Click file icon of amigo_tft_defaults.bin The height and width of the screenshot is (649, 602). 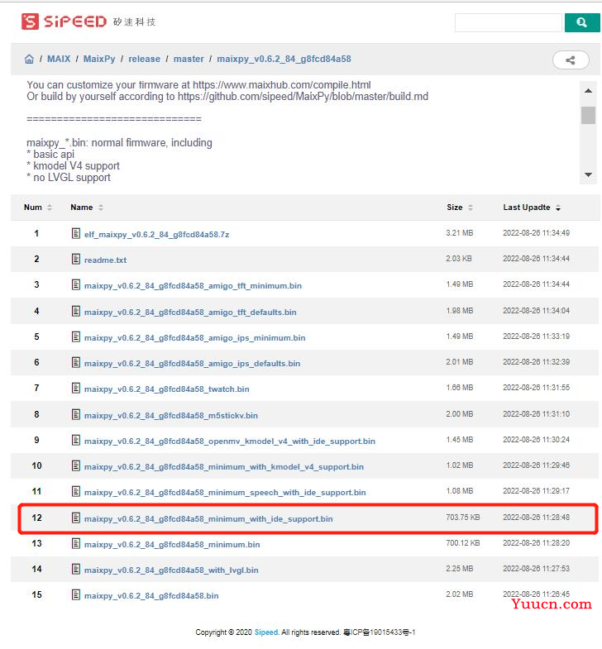[76, 311]
